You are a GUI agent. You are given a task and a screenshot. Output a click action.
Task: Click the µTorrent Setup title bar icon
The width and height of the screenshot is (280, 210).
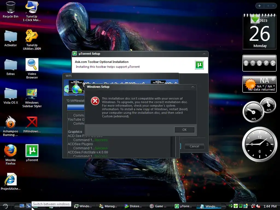[75, 53]
